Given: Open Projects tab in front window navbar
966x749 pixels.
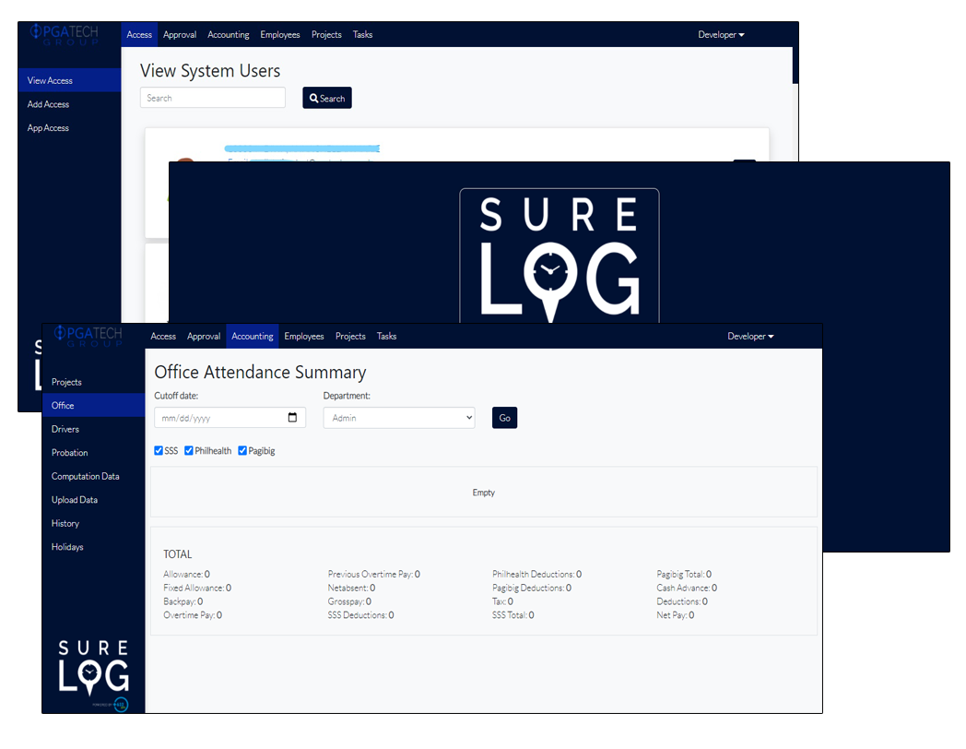Looking at the screenshot, I should point(350,336).
